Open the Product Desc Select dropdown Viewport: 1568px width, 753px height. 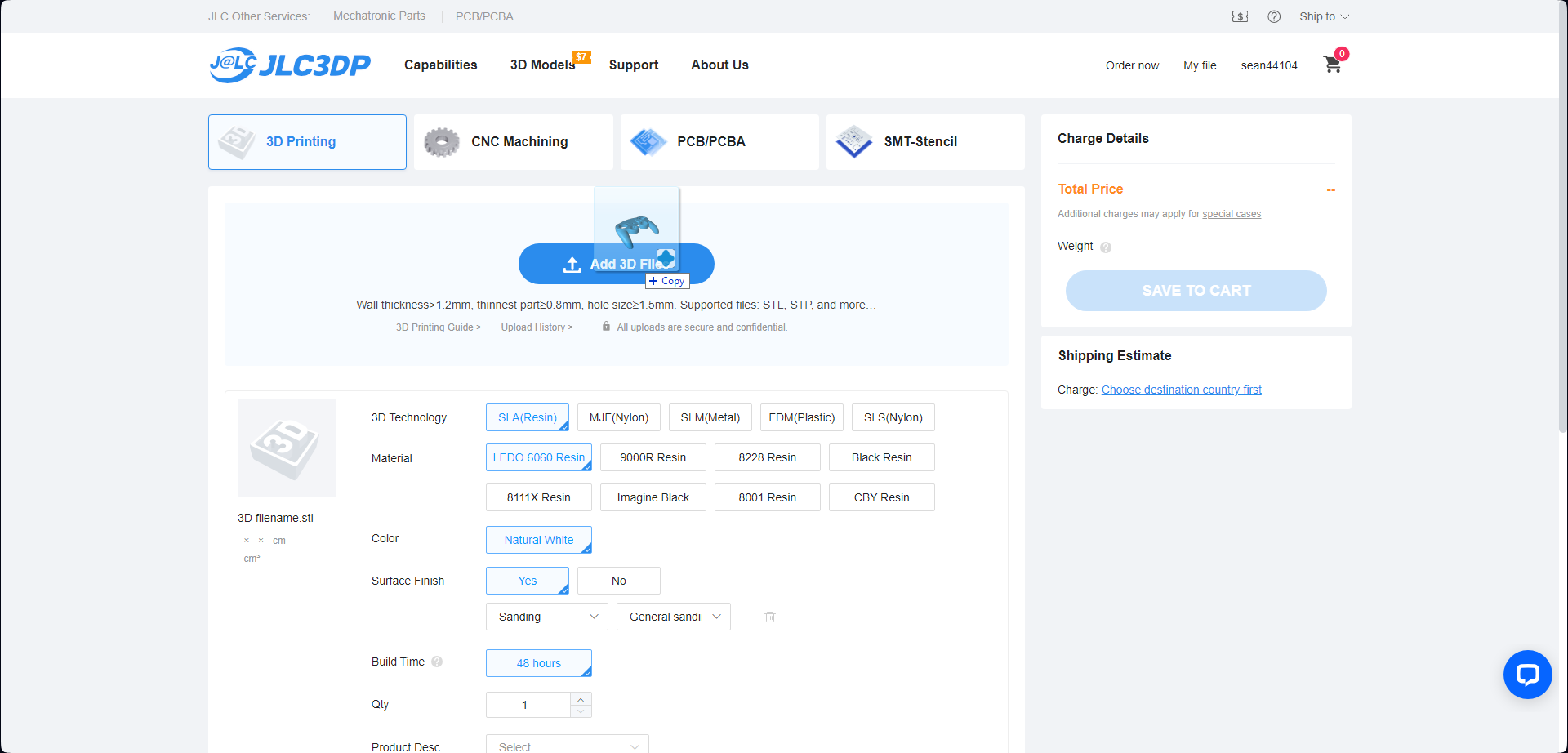click(568, 746)
